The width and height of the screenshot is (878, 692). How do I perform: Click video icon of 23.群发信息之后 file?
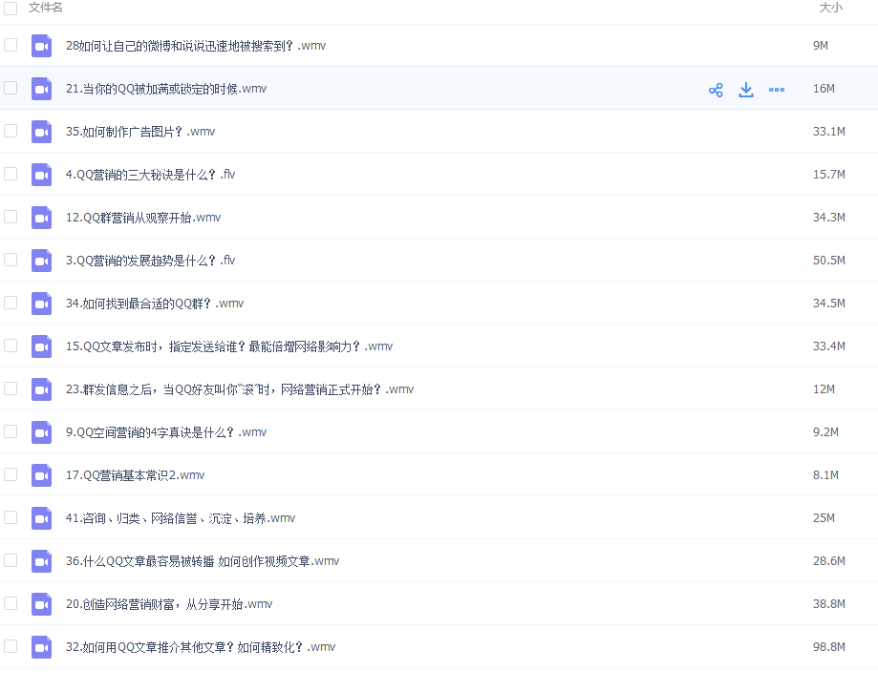pos(41,390)
